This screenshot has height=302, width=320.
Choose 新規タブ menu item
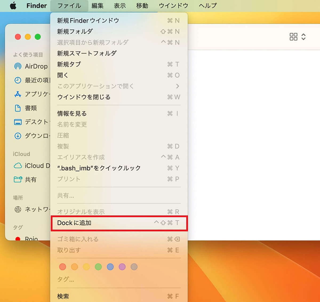[x=119, y=64]
